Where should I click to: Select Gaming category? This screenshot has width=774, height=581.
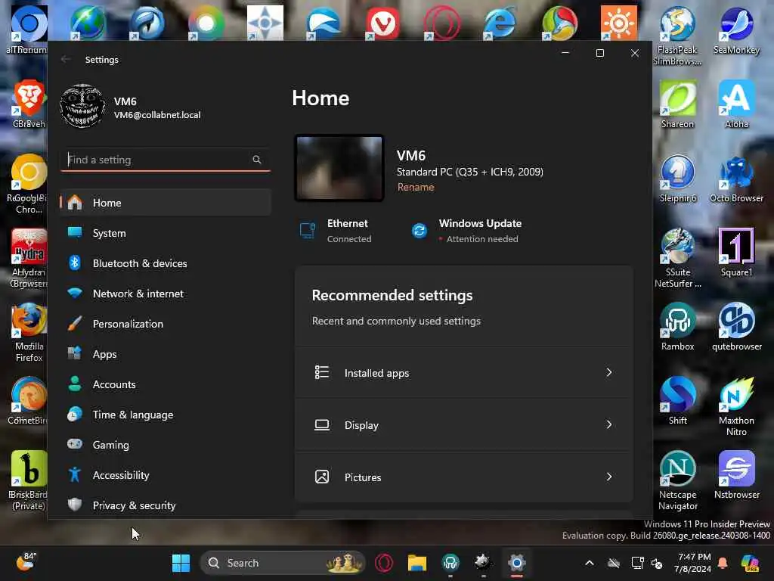[x=166, y=445]
